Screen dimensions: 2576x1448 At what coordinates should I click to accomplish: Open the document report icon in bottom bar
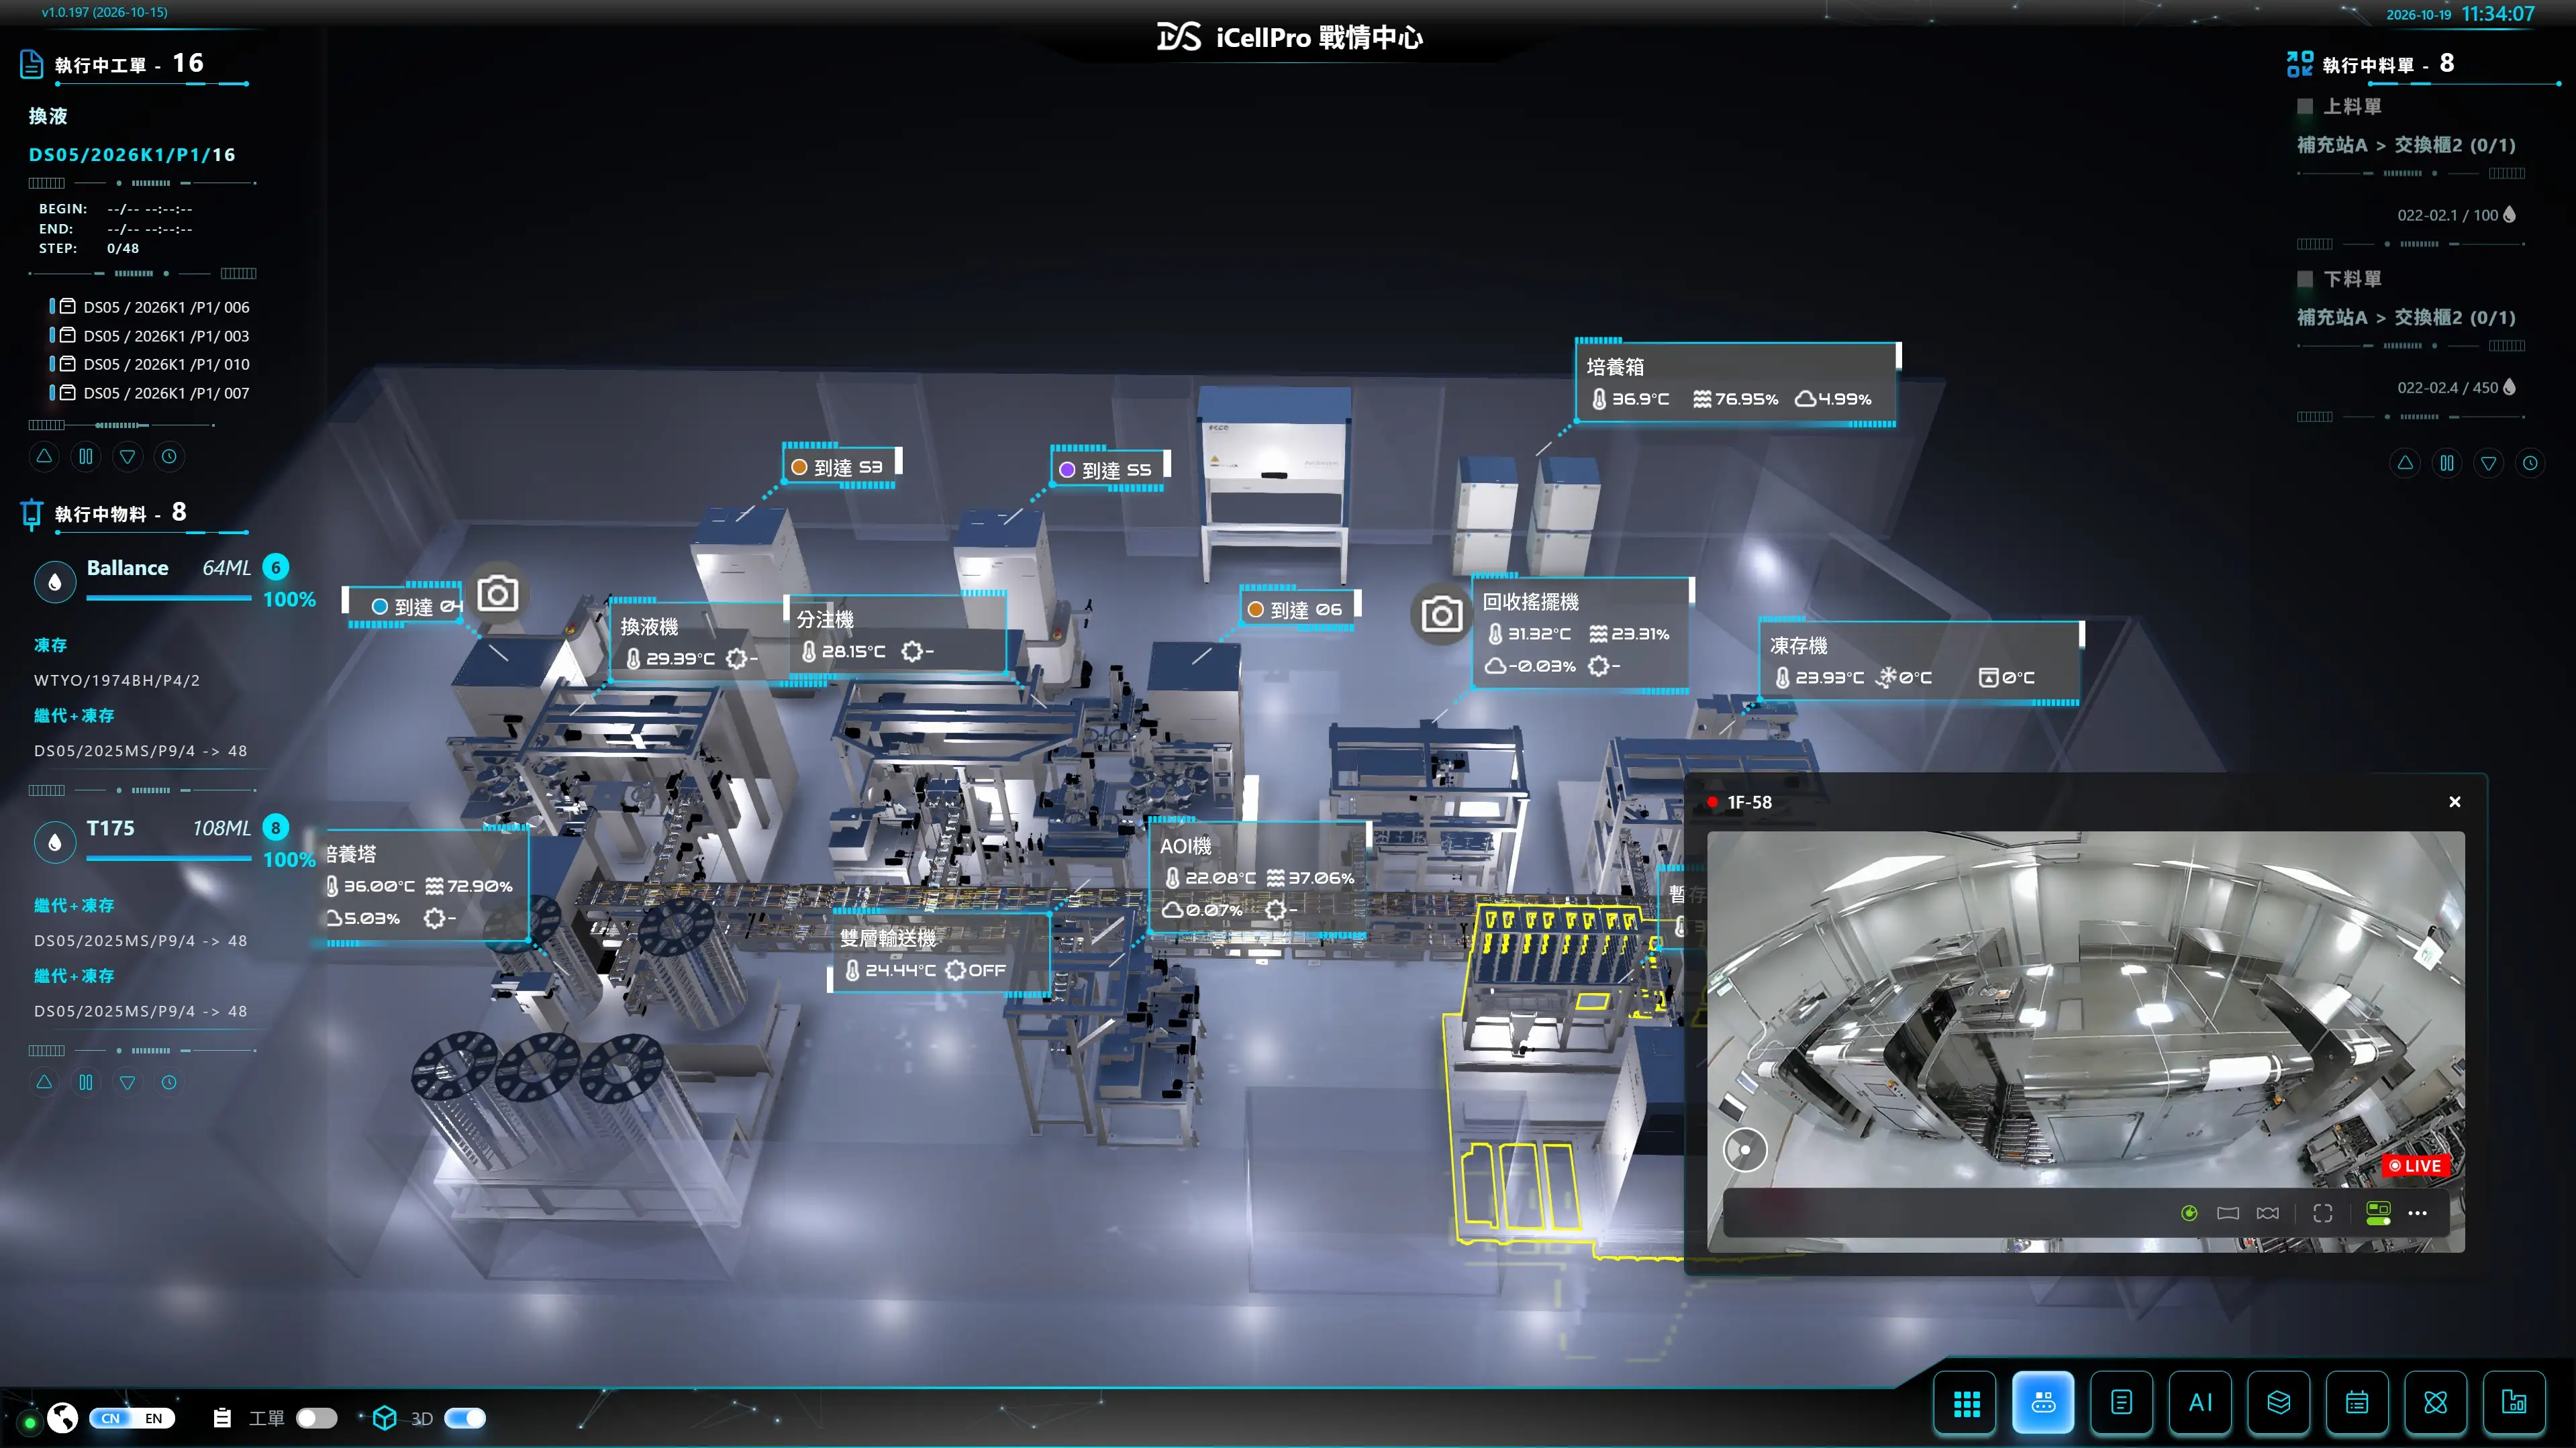2121,1403
